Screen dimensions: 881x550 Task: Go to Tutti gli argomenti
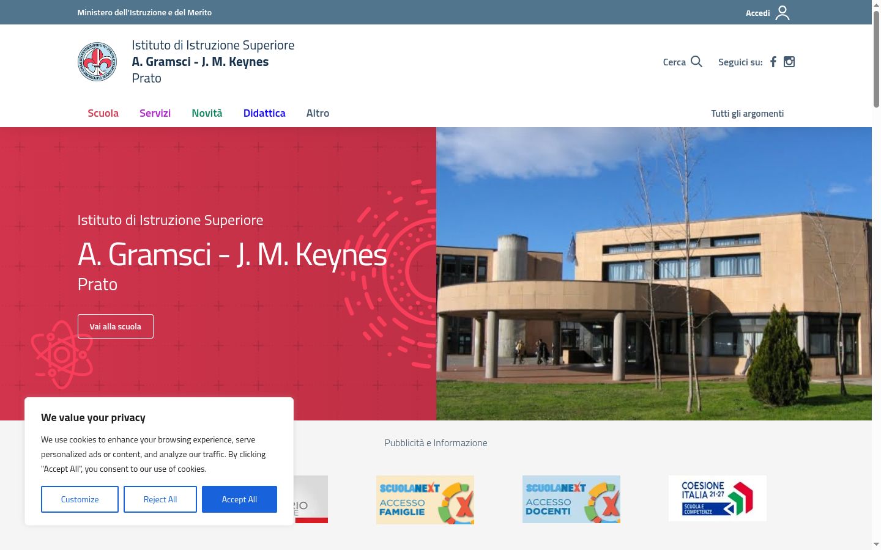pos(747,114)
